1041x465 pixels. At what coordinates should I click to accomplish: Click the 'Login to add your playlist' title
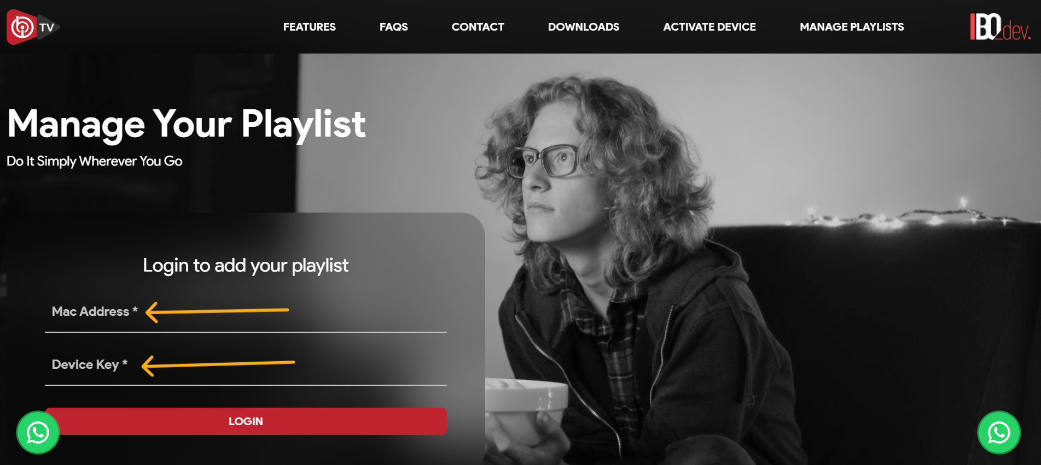pyautogui.click(x=246, y=266)
